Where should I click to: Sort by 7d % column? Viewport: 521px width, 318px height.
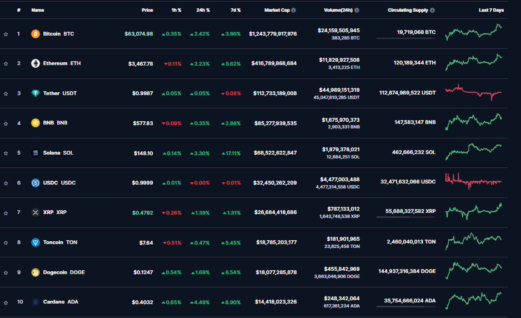[236, 11]
